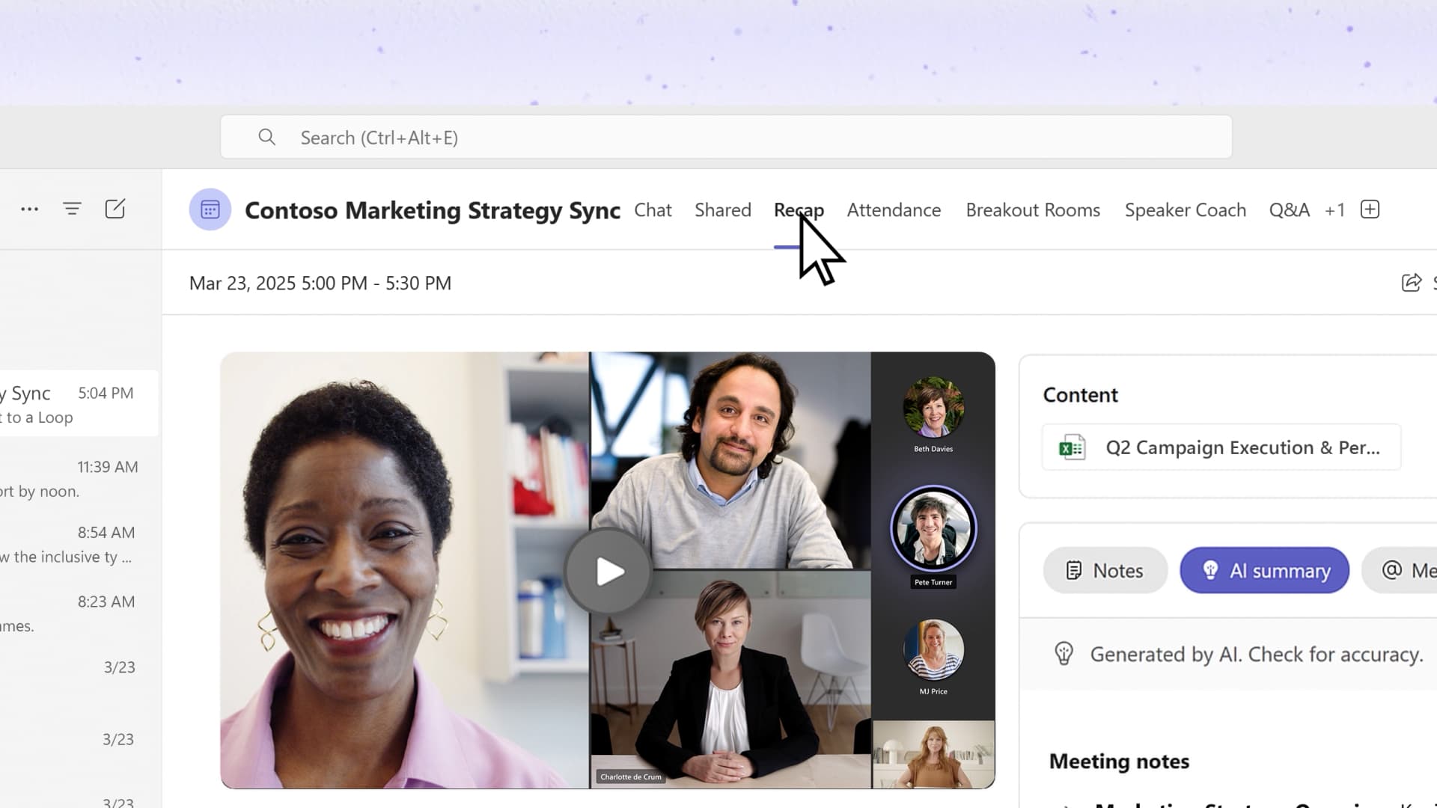1437x808 pixels.
Task: Open the Shared tab
Action: (722, 210)
